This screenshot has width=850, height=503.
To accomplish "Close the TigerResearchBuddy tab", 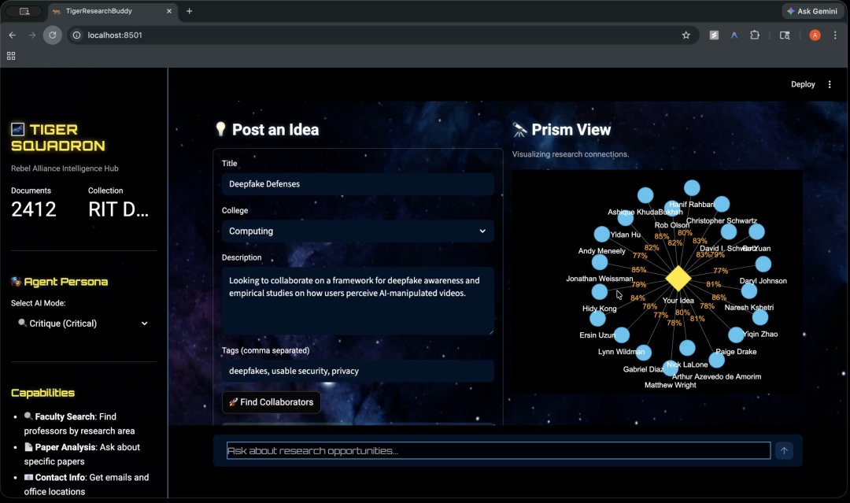I will point(169,11).
